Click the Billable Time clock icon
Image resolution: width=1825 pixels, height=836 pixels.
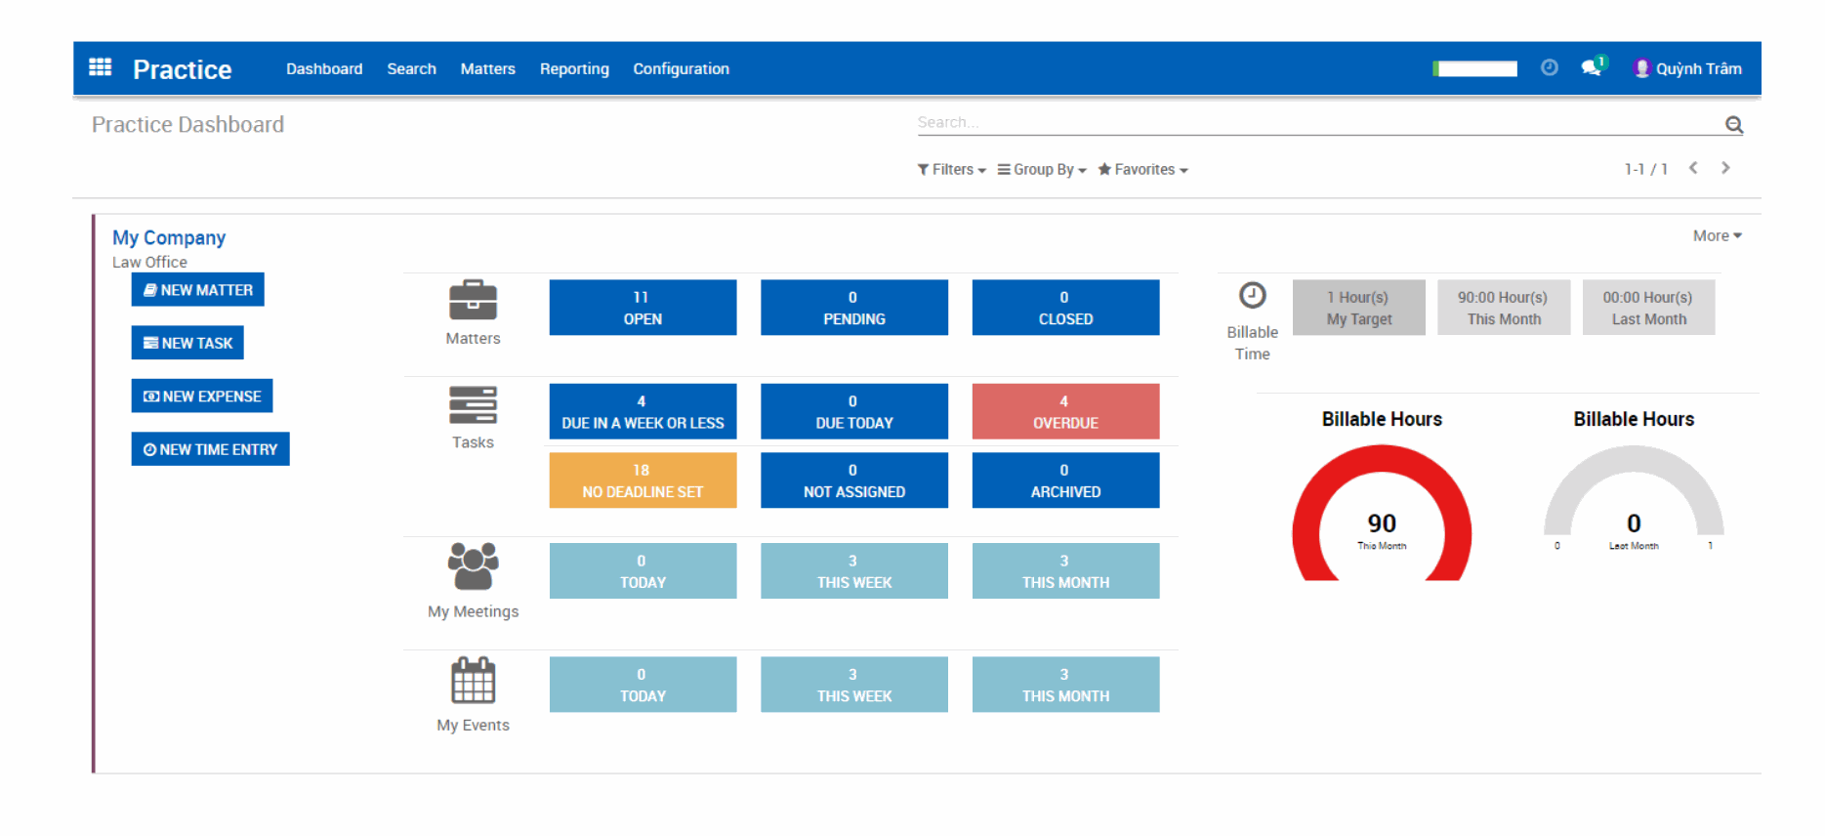click(1252, 295)
